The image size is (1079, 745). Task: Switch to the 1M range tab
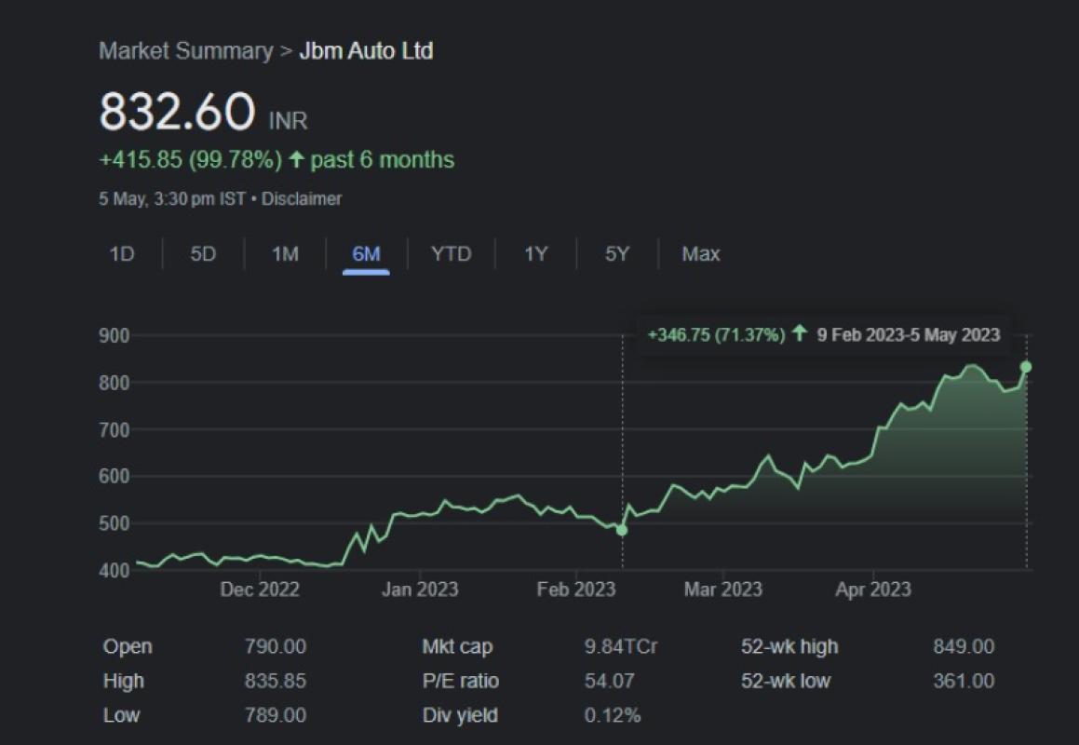[285, 254]
